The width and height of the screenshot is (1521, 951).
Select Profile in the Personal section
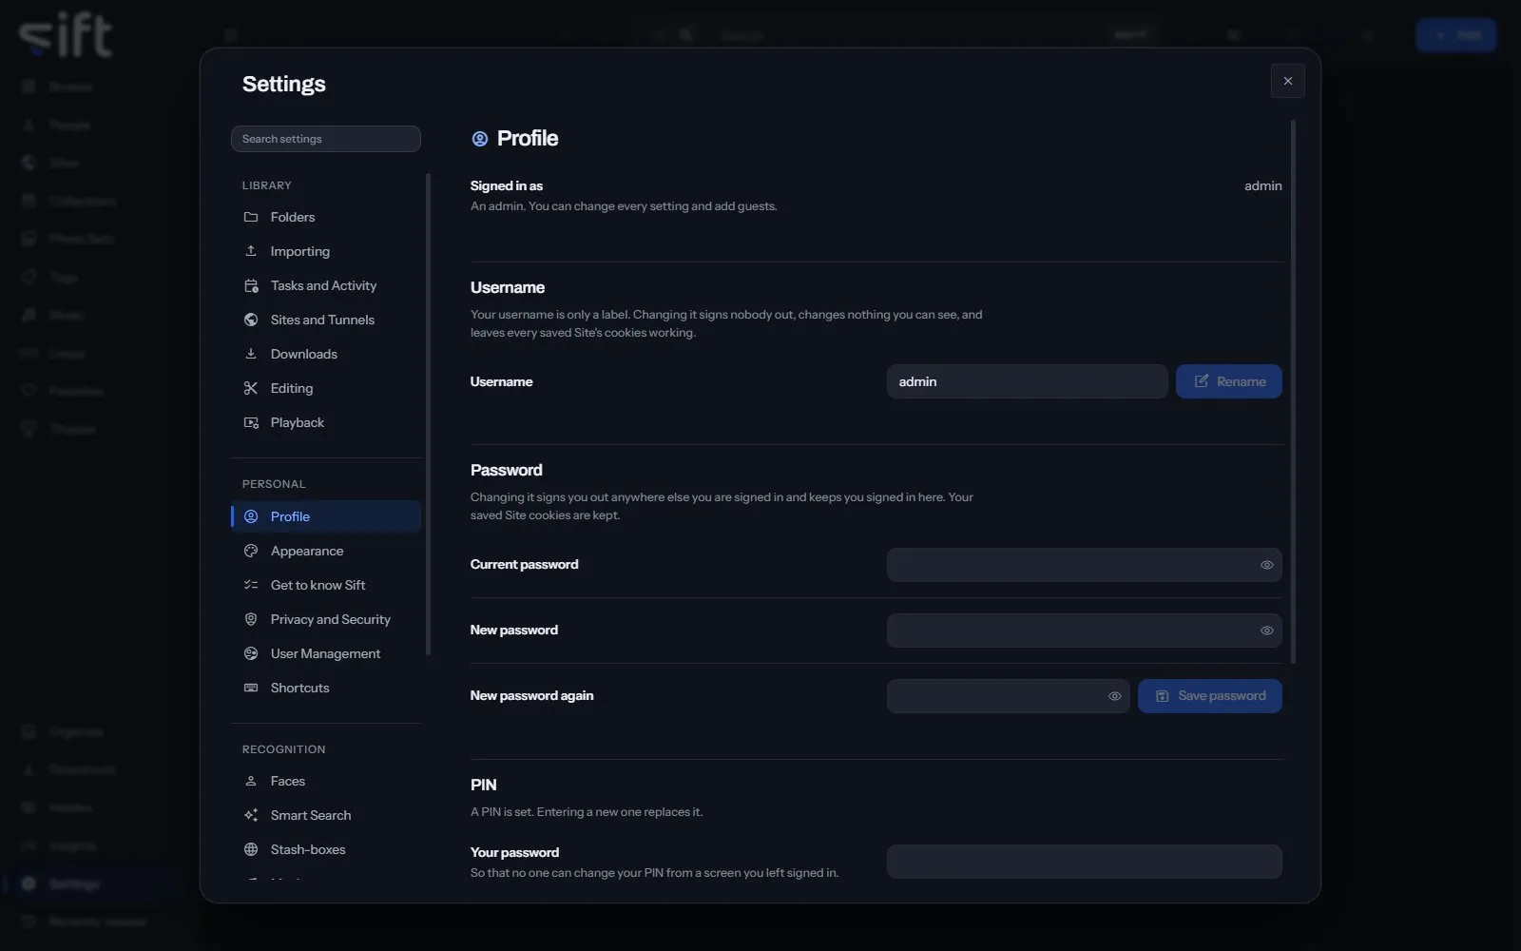pyautogui.click(x=326, y=516)
